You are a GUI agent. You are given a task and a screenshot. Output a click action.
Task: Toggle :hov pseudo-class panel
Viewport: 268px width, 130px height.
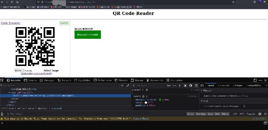click(169, 85)
